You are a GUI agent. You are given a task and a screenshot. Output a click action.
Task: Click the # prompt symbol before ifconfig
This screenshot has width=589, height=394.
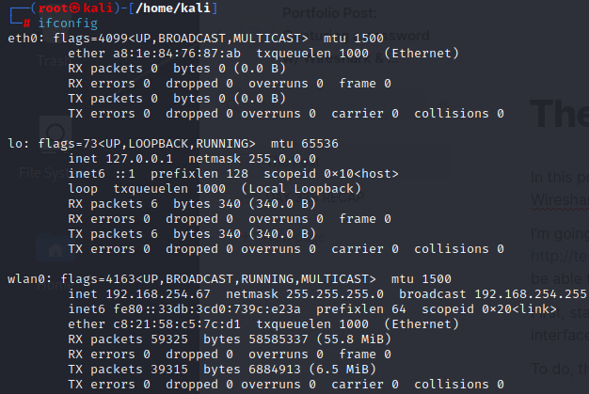27,24
